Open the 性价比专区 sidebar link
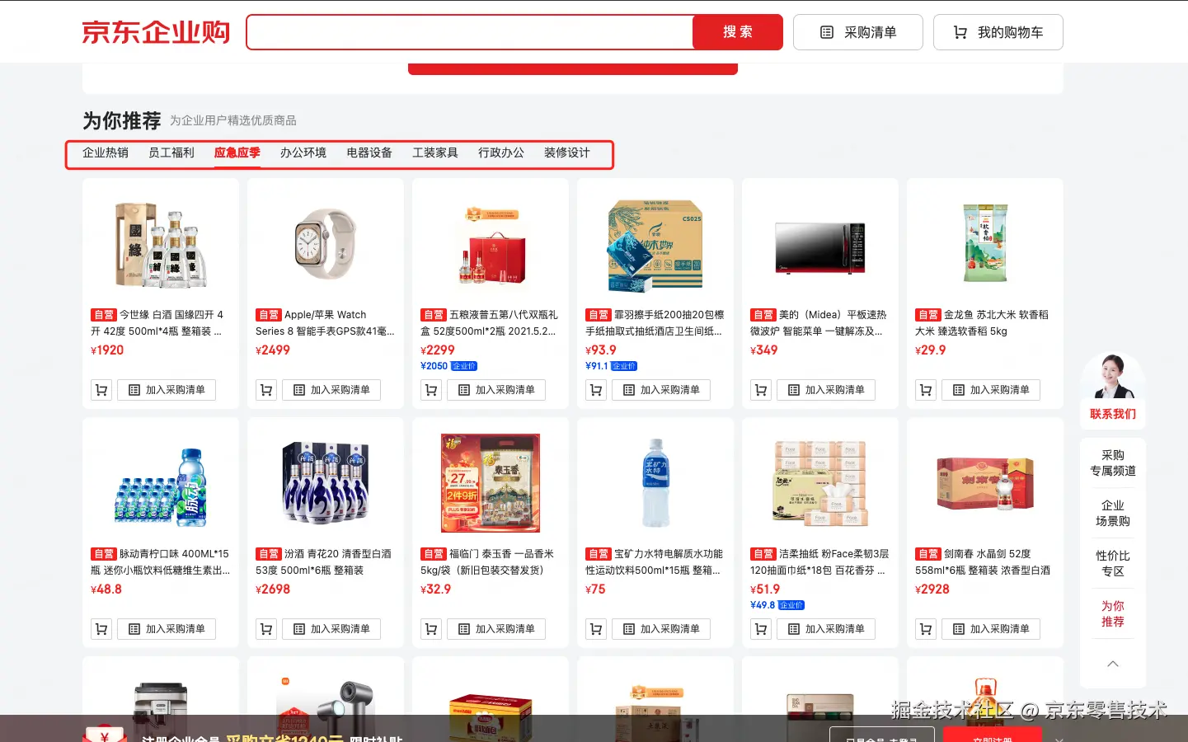 (x=1113, y=563)
